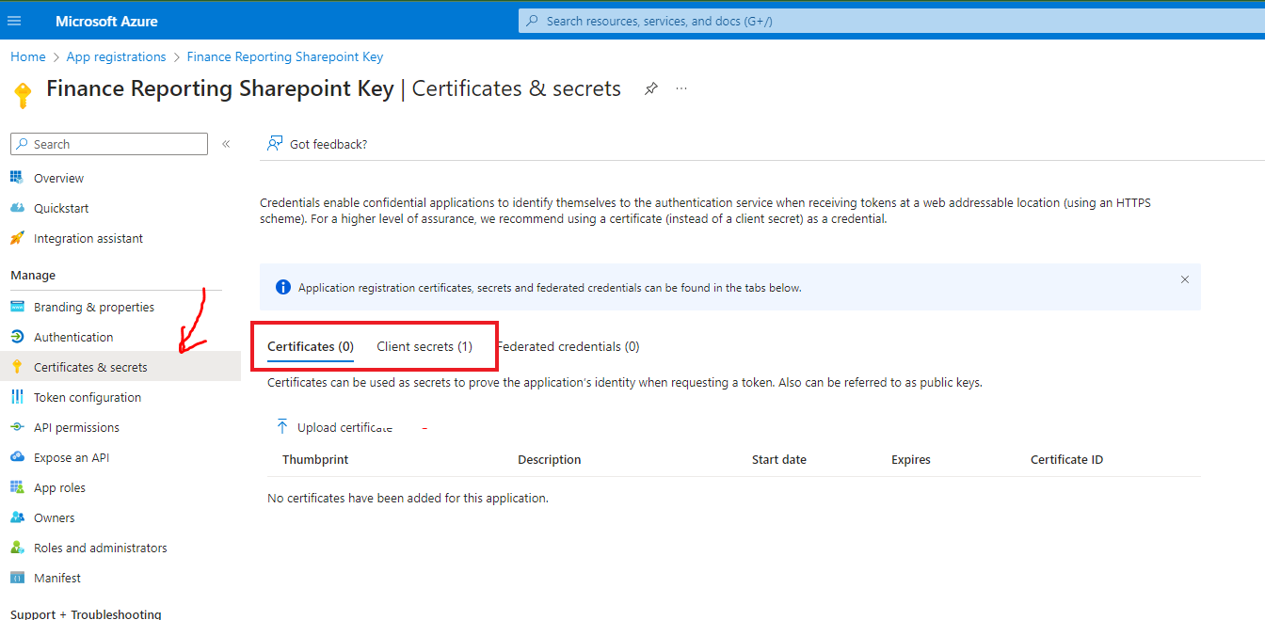Click the Description column header
1265x620 pixels.
(x=550, y=460)
